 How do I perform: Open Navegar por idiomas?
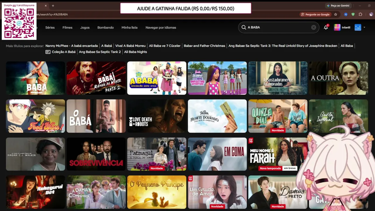click(x=161, y=28)
